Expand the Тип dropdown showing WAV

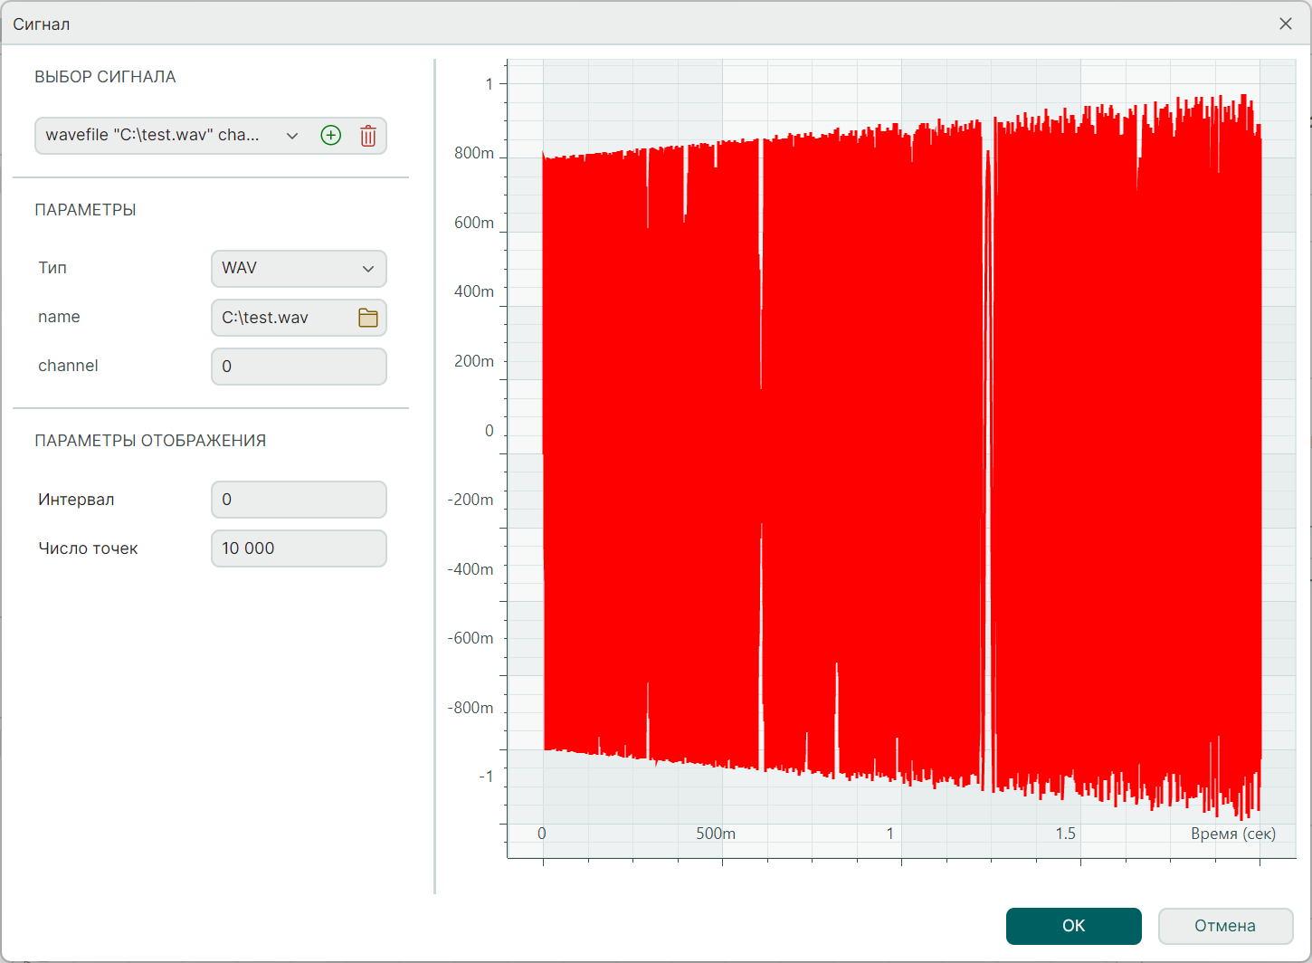(x=299, y=269)
